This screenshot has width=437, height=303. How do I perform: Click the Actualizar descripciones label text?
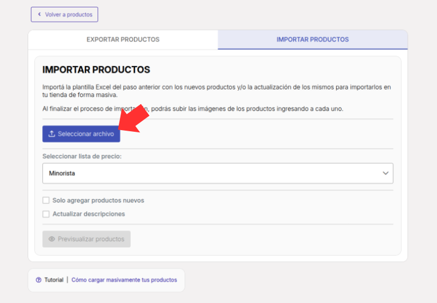pyautogui.click(x=88, y=214)
